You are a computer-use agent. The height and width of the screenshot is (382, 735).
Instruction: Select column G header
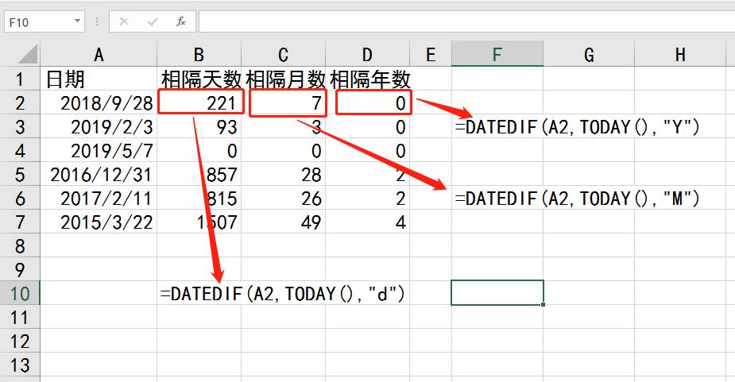coord(589,54)
